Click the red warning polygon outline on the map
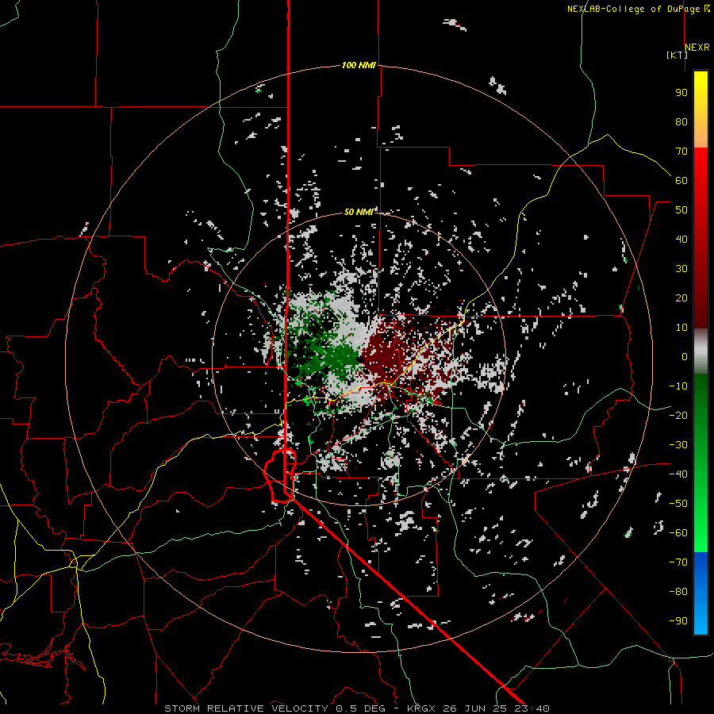 tap(279, 475)
